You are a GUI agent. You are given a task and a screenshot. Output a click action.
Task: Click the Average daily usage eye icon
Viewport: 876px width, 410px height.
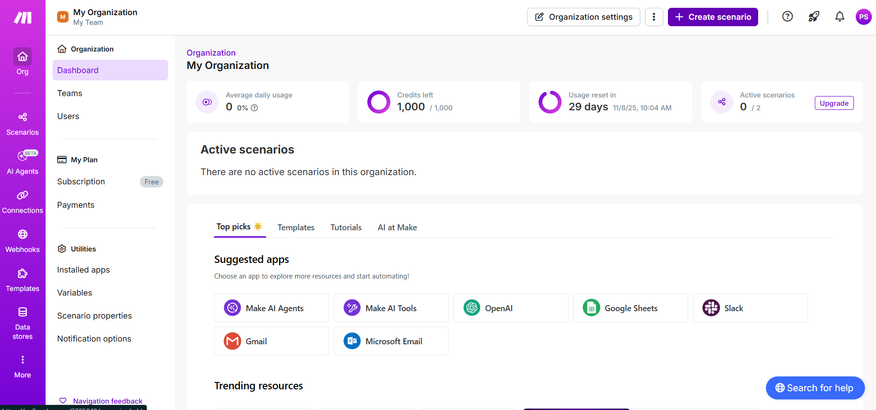(207, 102)
